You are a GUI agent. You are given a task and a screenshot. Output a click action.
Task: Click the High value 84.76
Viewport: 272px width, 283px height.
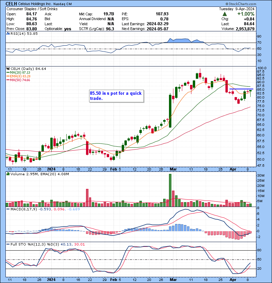[x=32, y=19]
